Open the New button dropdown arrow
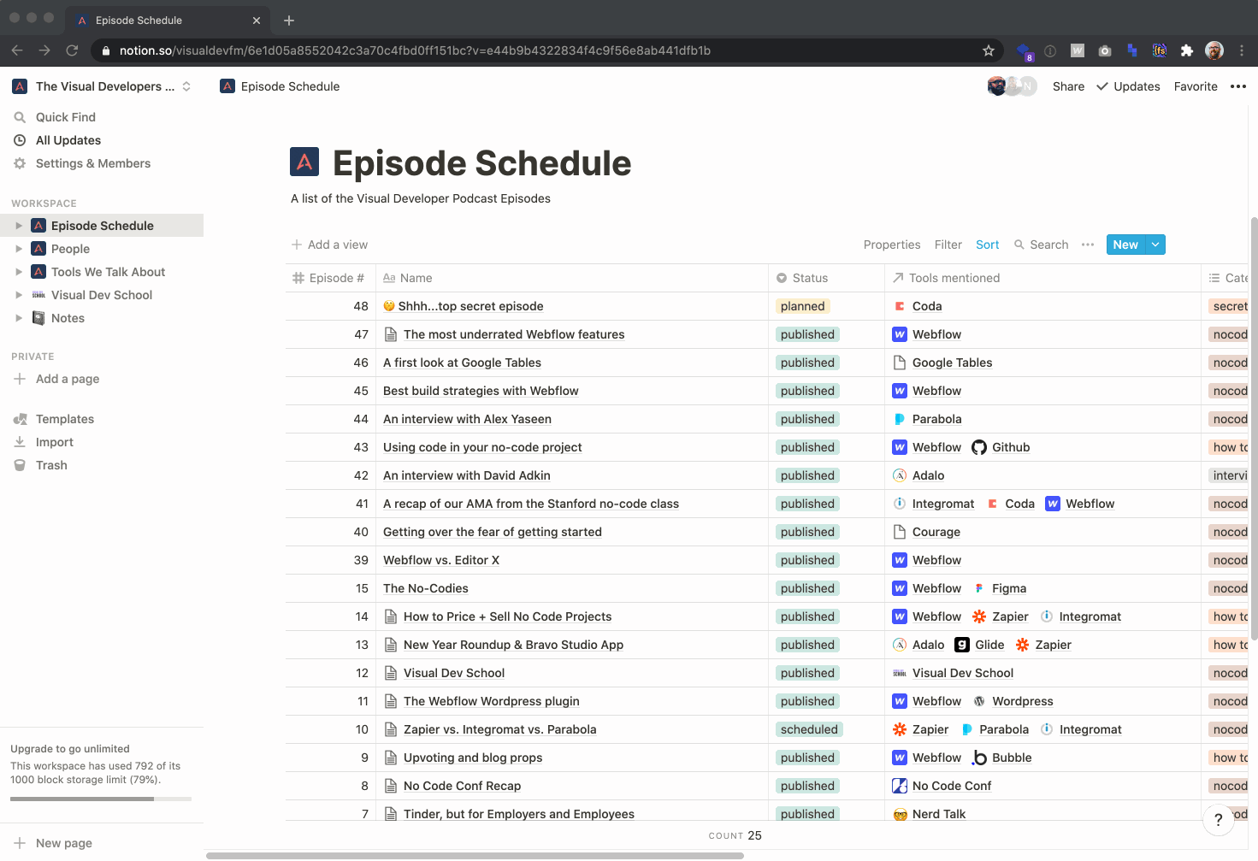 pyautogui.click(x=1155, y=245)
